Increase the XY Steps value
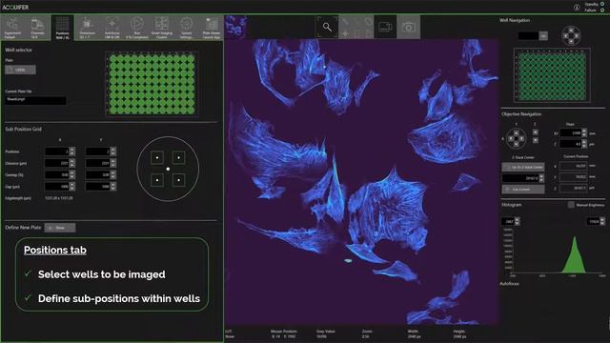The width and height of the screenshot is (610, 343). [x=584, y=131]
